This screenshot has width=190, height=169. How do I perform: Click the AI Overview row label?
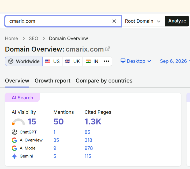pos(31,140)
